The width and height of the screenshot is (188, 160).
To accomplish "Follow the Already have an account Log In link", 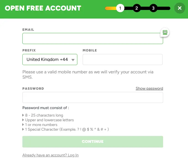I will (51, 155).
